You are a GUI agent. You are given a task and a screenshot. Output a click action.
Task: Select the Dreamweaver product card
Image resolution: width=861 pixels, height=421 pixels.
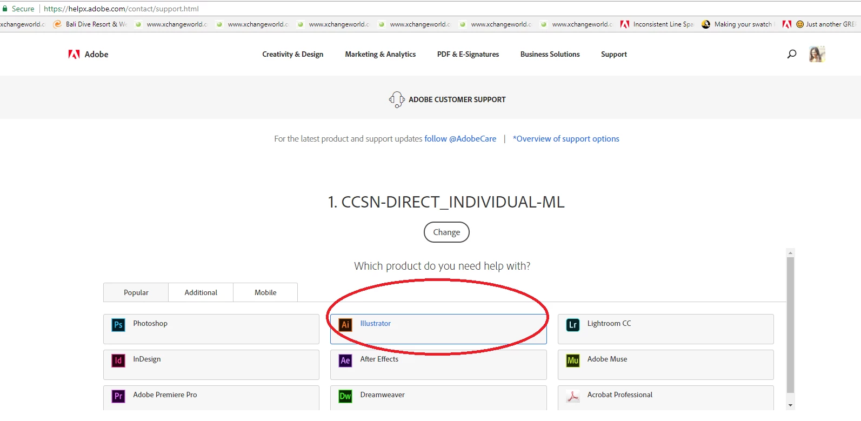pyautogui.click(x=438, y=398)
